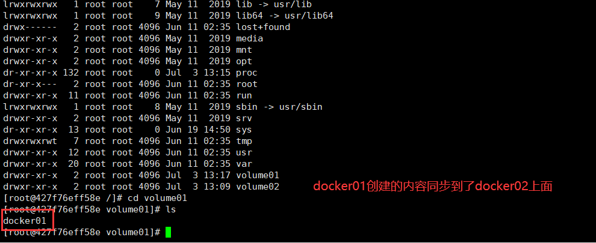The image size is (596, 243).
Task: Click docker01 file name in ls output
Action: (x=25, y=221)
